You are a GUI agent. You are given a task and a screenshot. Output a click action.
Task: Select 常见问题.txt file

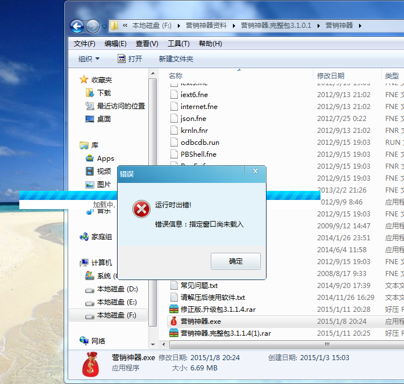[199, 285]
